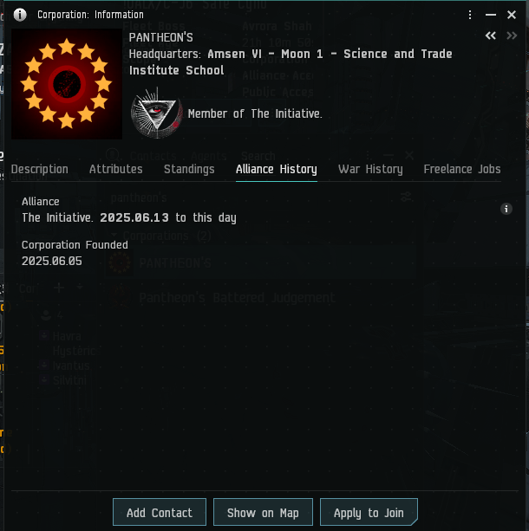This screenshot has height=531, width=529.
Task: Minimize the Corporation Information window
Action: 491,15
